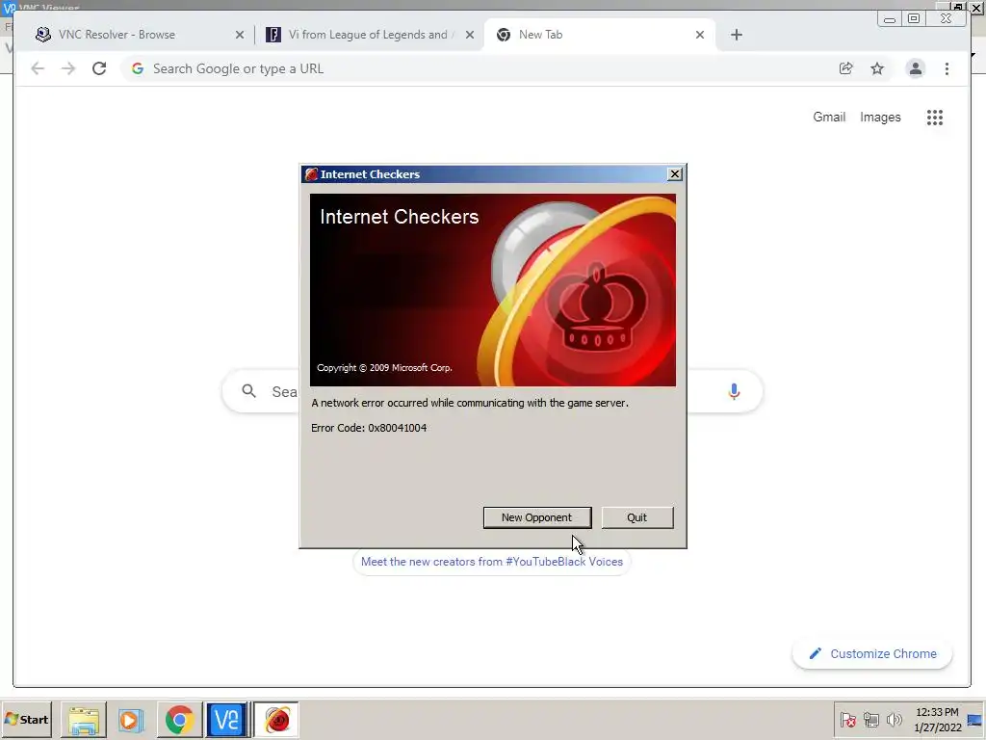This screenshot has width=986, height=740.
Task: Click Customize Chrome button
Action: 872,654
